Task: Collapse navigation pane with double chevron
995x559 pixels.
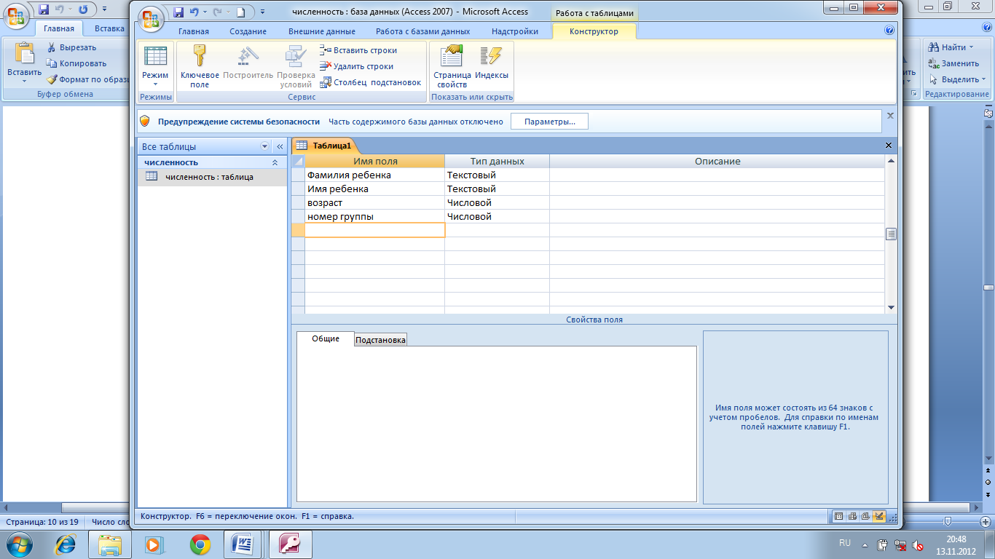Action: click(279, 146)
